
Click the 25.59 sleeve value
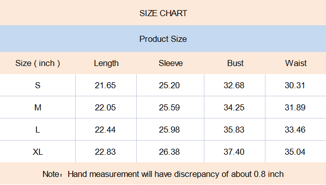(169, 107)
